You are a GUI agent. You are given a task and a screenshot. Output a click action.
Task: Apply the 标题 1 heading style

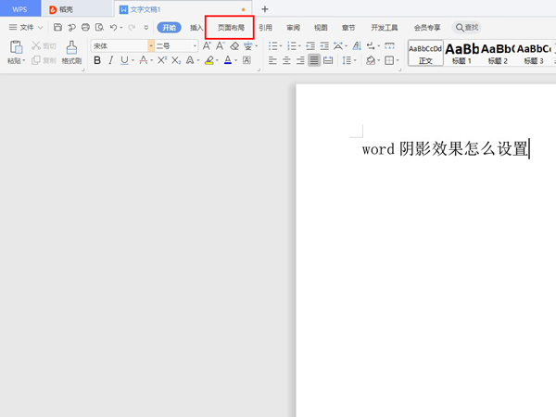(x=461, y=52)
